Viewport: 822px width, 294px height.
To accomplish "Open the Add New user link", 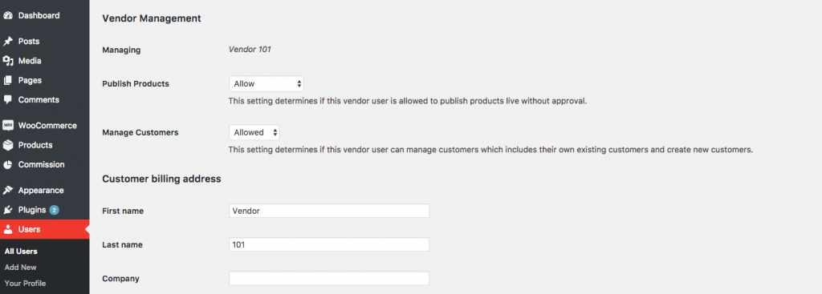I will [x=20, y=268].
